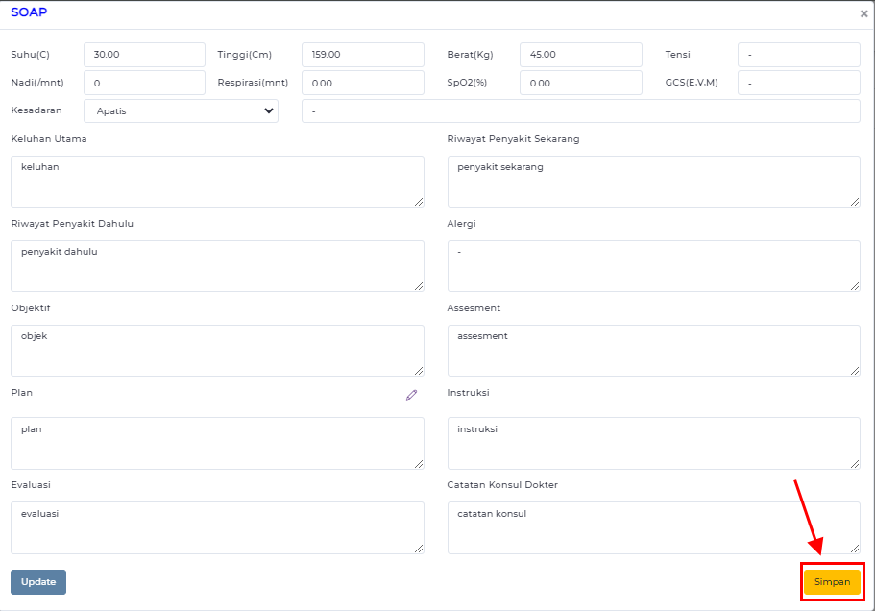Click the Nadi(/mnt) pulse input
The image size is (875, 611).
(144, 83)
